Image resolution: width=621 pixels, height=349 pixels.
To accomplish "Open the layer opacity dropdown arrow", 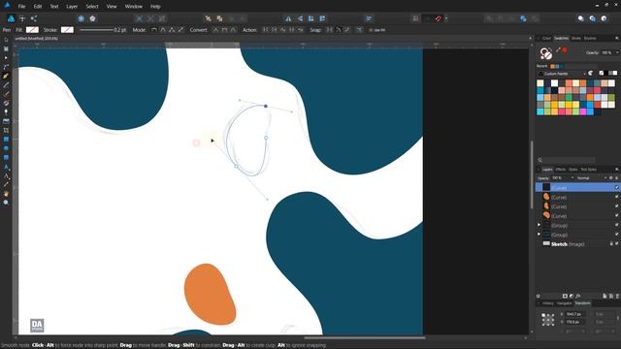I will tap(572, 178).
